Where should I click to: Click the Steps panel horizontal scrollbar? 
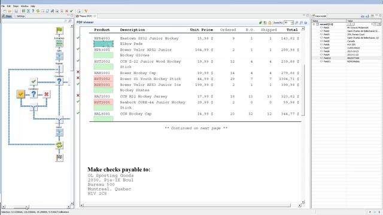point(21,207)
